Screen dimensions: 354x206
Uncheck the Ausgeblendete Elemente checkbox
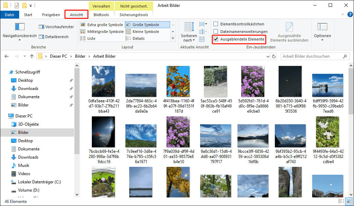tap(216, 39)
